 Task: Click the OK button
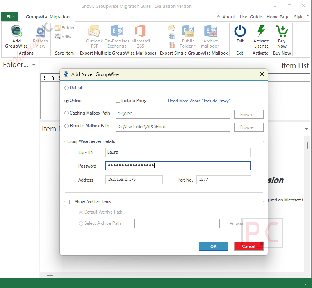[x=213, y=246]
